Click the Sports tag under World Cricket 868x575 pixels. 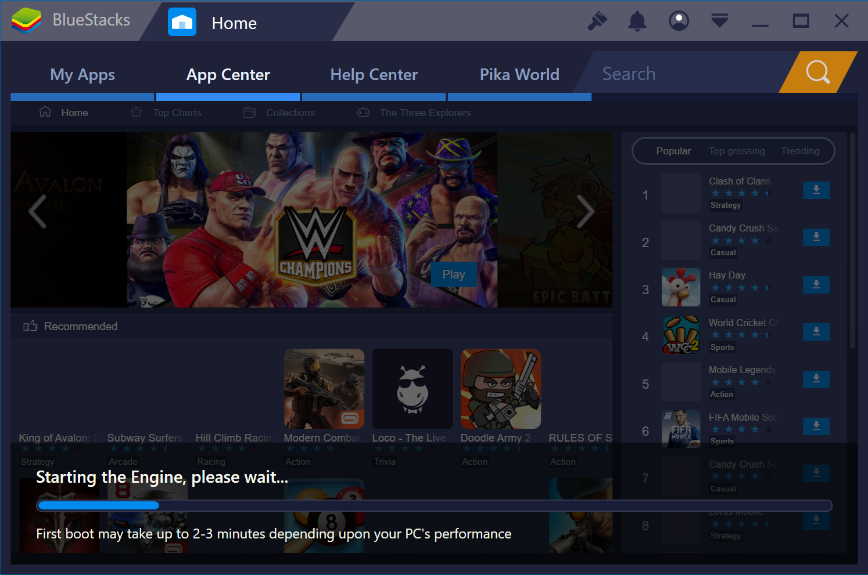tap(722, 347)
